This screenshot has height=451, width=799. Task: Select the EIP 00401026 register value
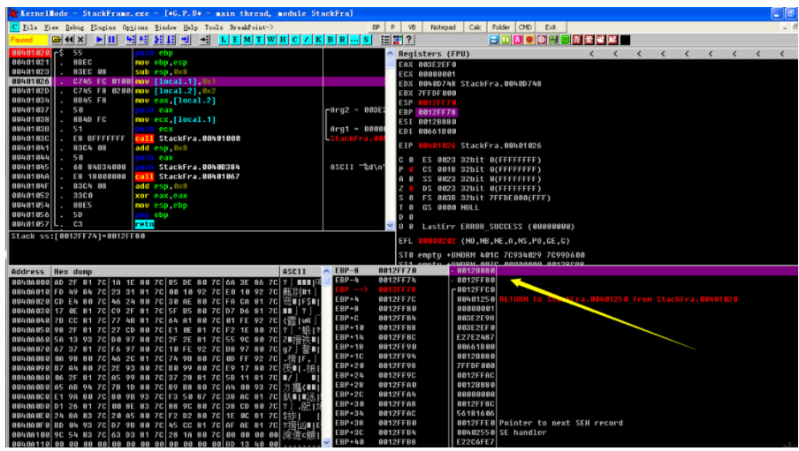[438, 146]
